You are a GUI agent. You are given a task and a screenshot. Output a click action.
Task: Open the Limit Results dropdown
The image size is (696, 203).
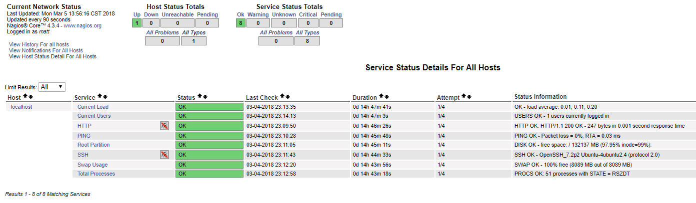[52, 87]
